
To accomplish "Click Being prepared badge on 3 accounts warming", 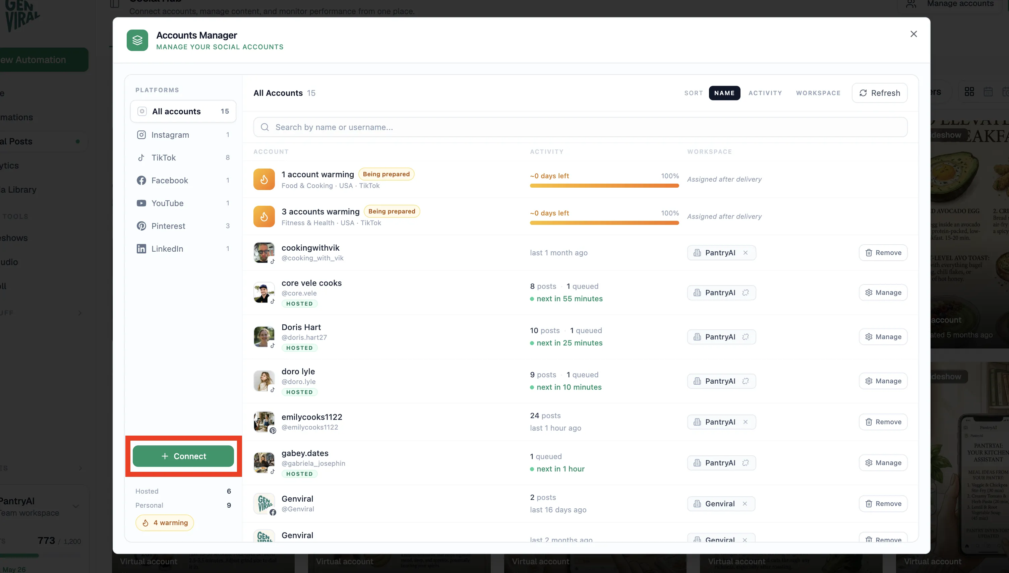I will tap(392, 211).
